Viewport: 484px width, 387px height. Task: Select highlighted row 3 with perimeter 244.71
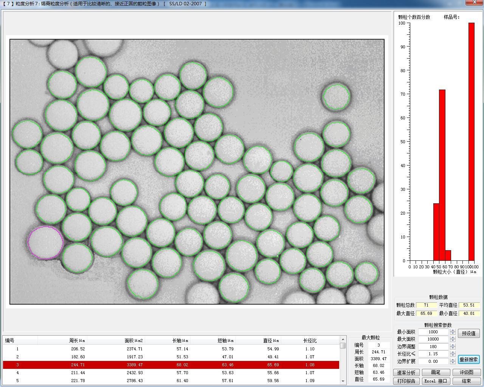coord(171,365)
